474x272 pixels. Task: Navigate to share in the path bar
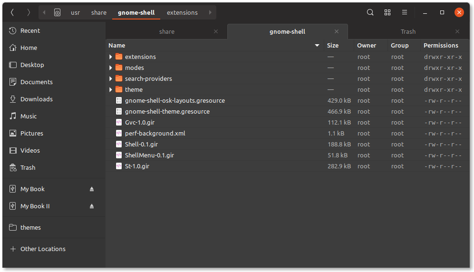coord(99,13)
